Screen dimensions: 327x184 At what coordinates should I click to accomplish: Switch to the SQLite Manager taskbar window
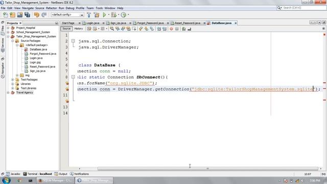(x=55, y=180)
